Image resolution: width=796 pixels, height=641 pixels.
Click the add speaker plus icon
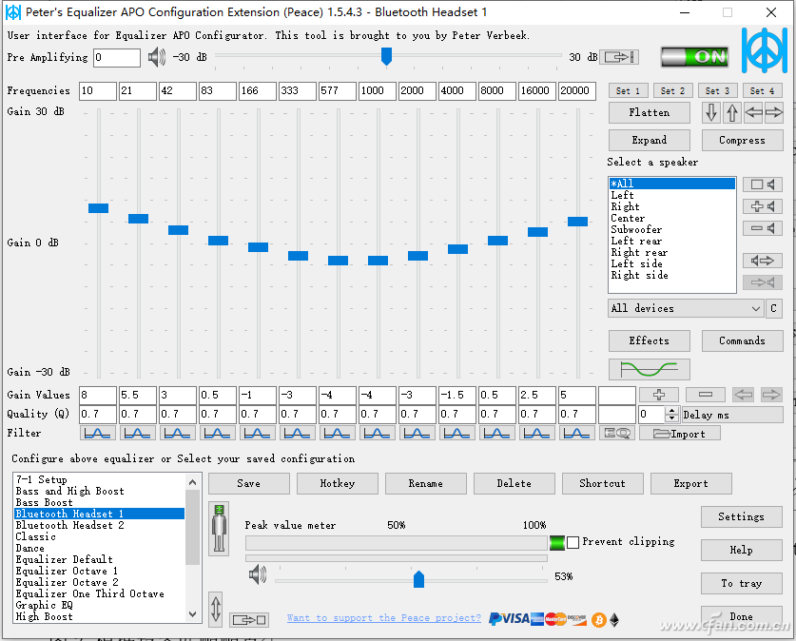click(763, 206)
